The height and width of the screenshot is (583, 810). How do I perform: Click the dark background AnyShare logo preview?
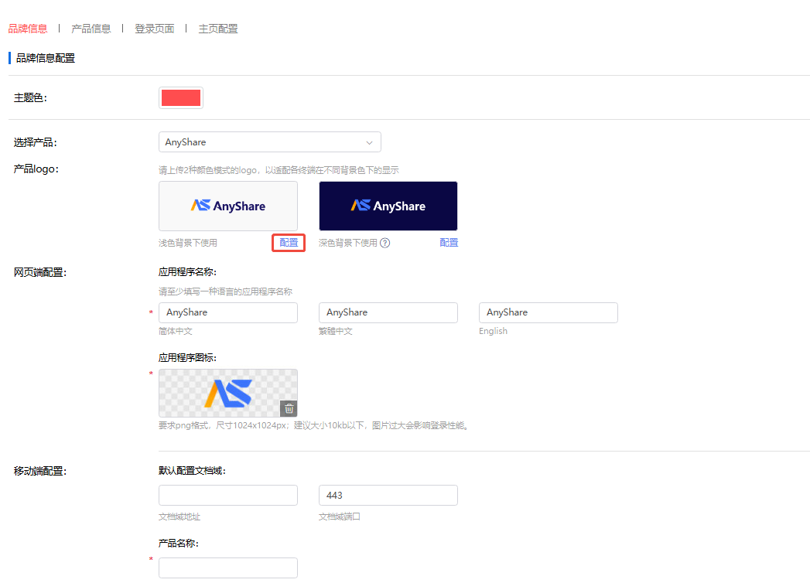388,206
